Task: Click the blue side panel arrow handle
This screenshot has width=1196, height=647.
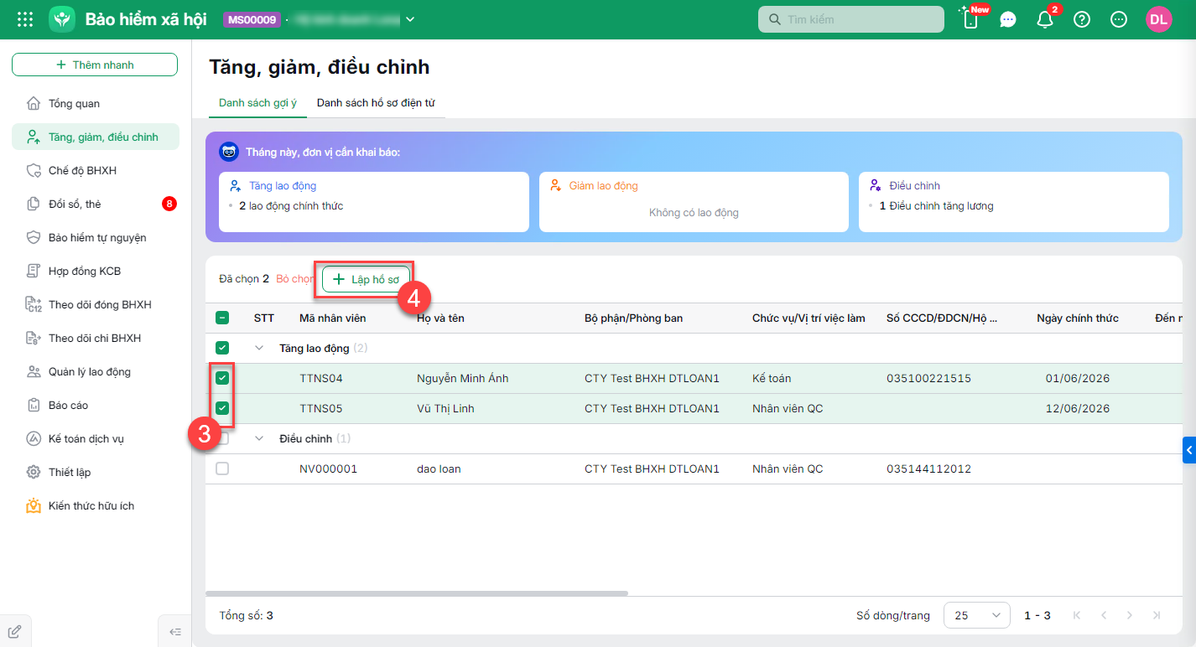Action: [x=1189, y=450]
